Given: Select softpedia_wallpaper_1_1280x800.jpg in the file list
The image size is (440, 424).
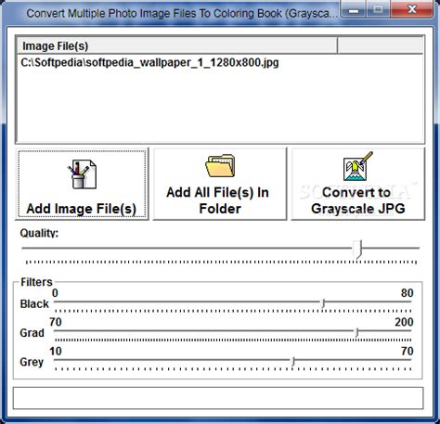Looking at the screenshot, I should click(149, 63).
